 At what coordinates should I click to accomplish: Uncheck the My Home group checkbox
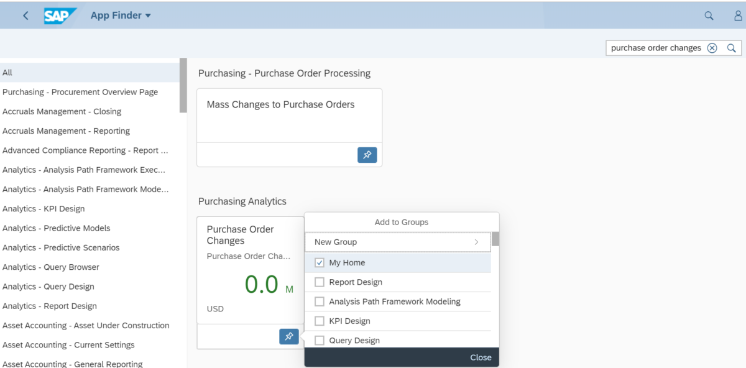click(x=320, y=262)
